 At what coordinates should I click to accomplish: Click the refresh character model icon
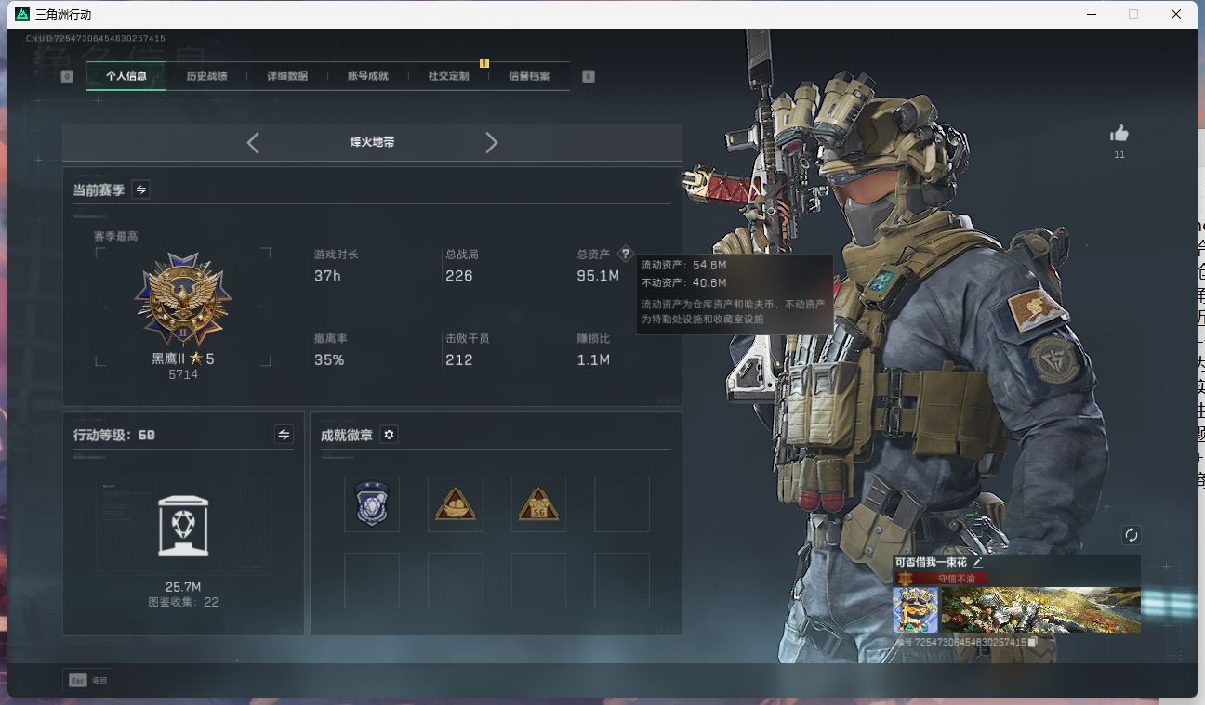point(1131,535)
